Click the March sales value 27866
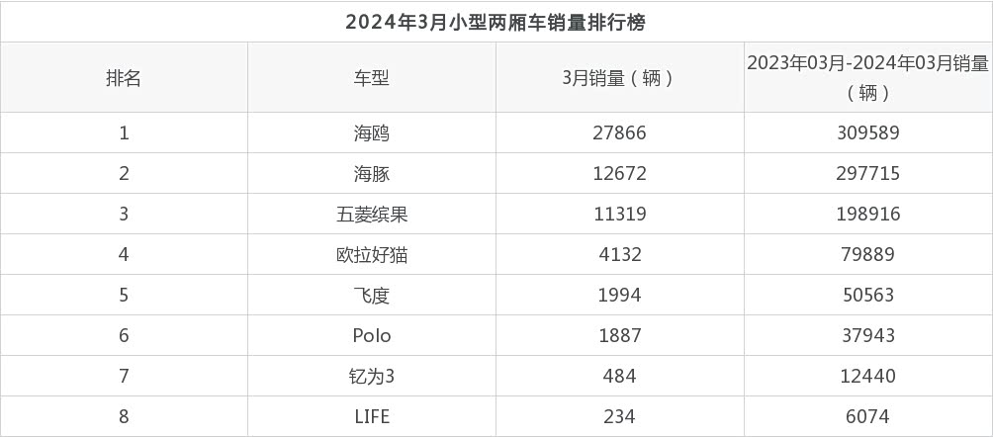 619,133
